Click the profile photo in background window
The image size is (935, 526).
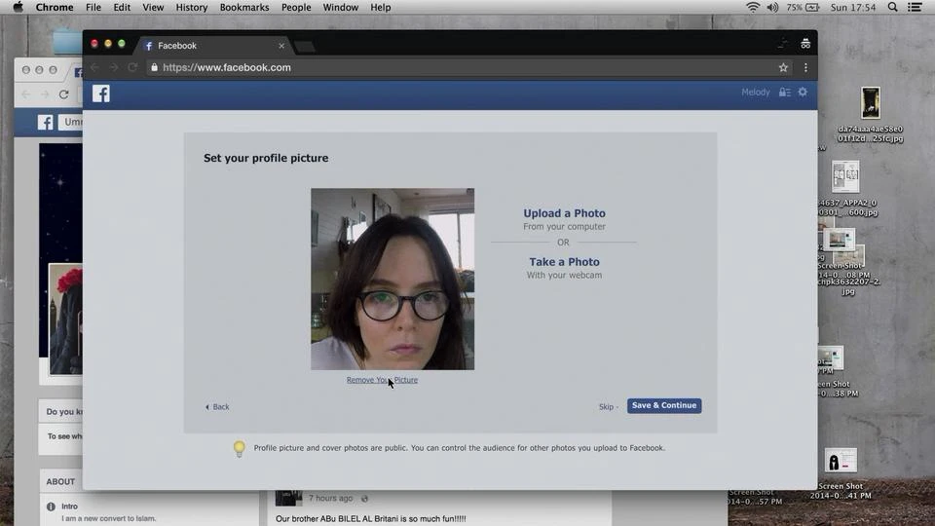65,319
